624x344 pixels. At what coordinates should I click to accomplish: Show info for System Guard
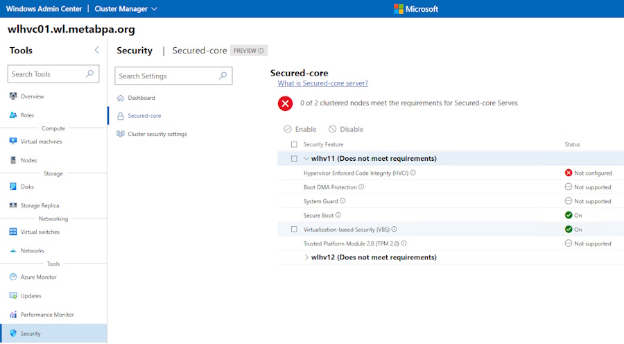point(343,201)
